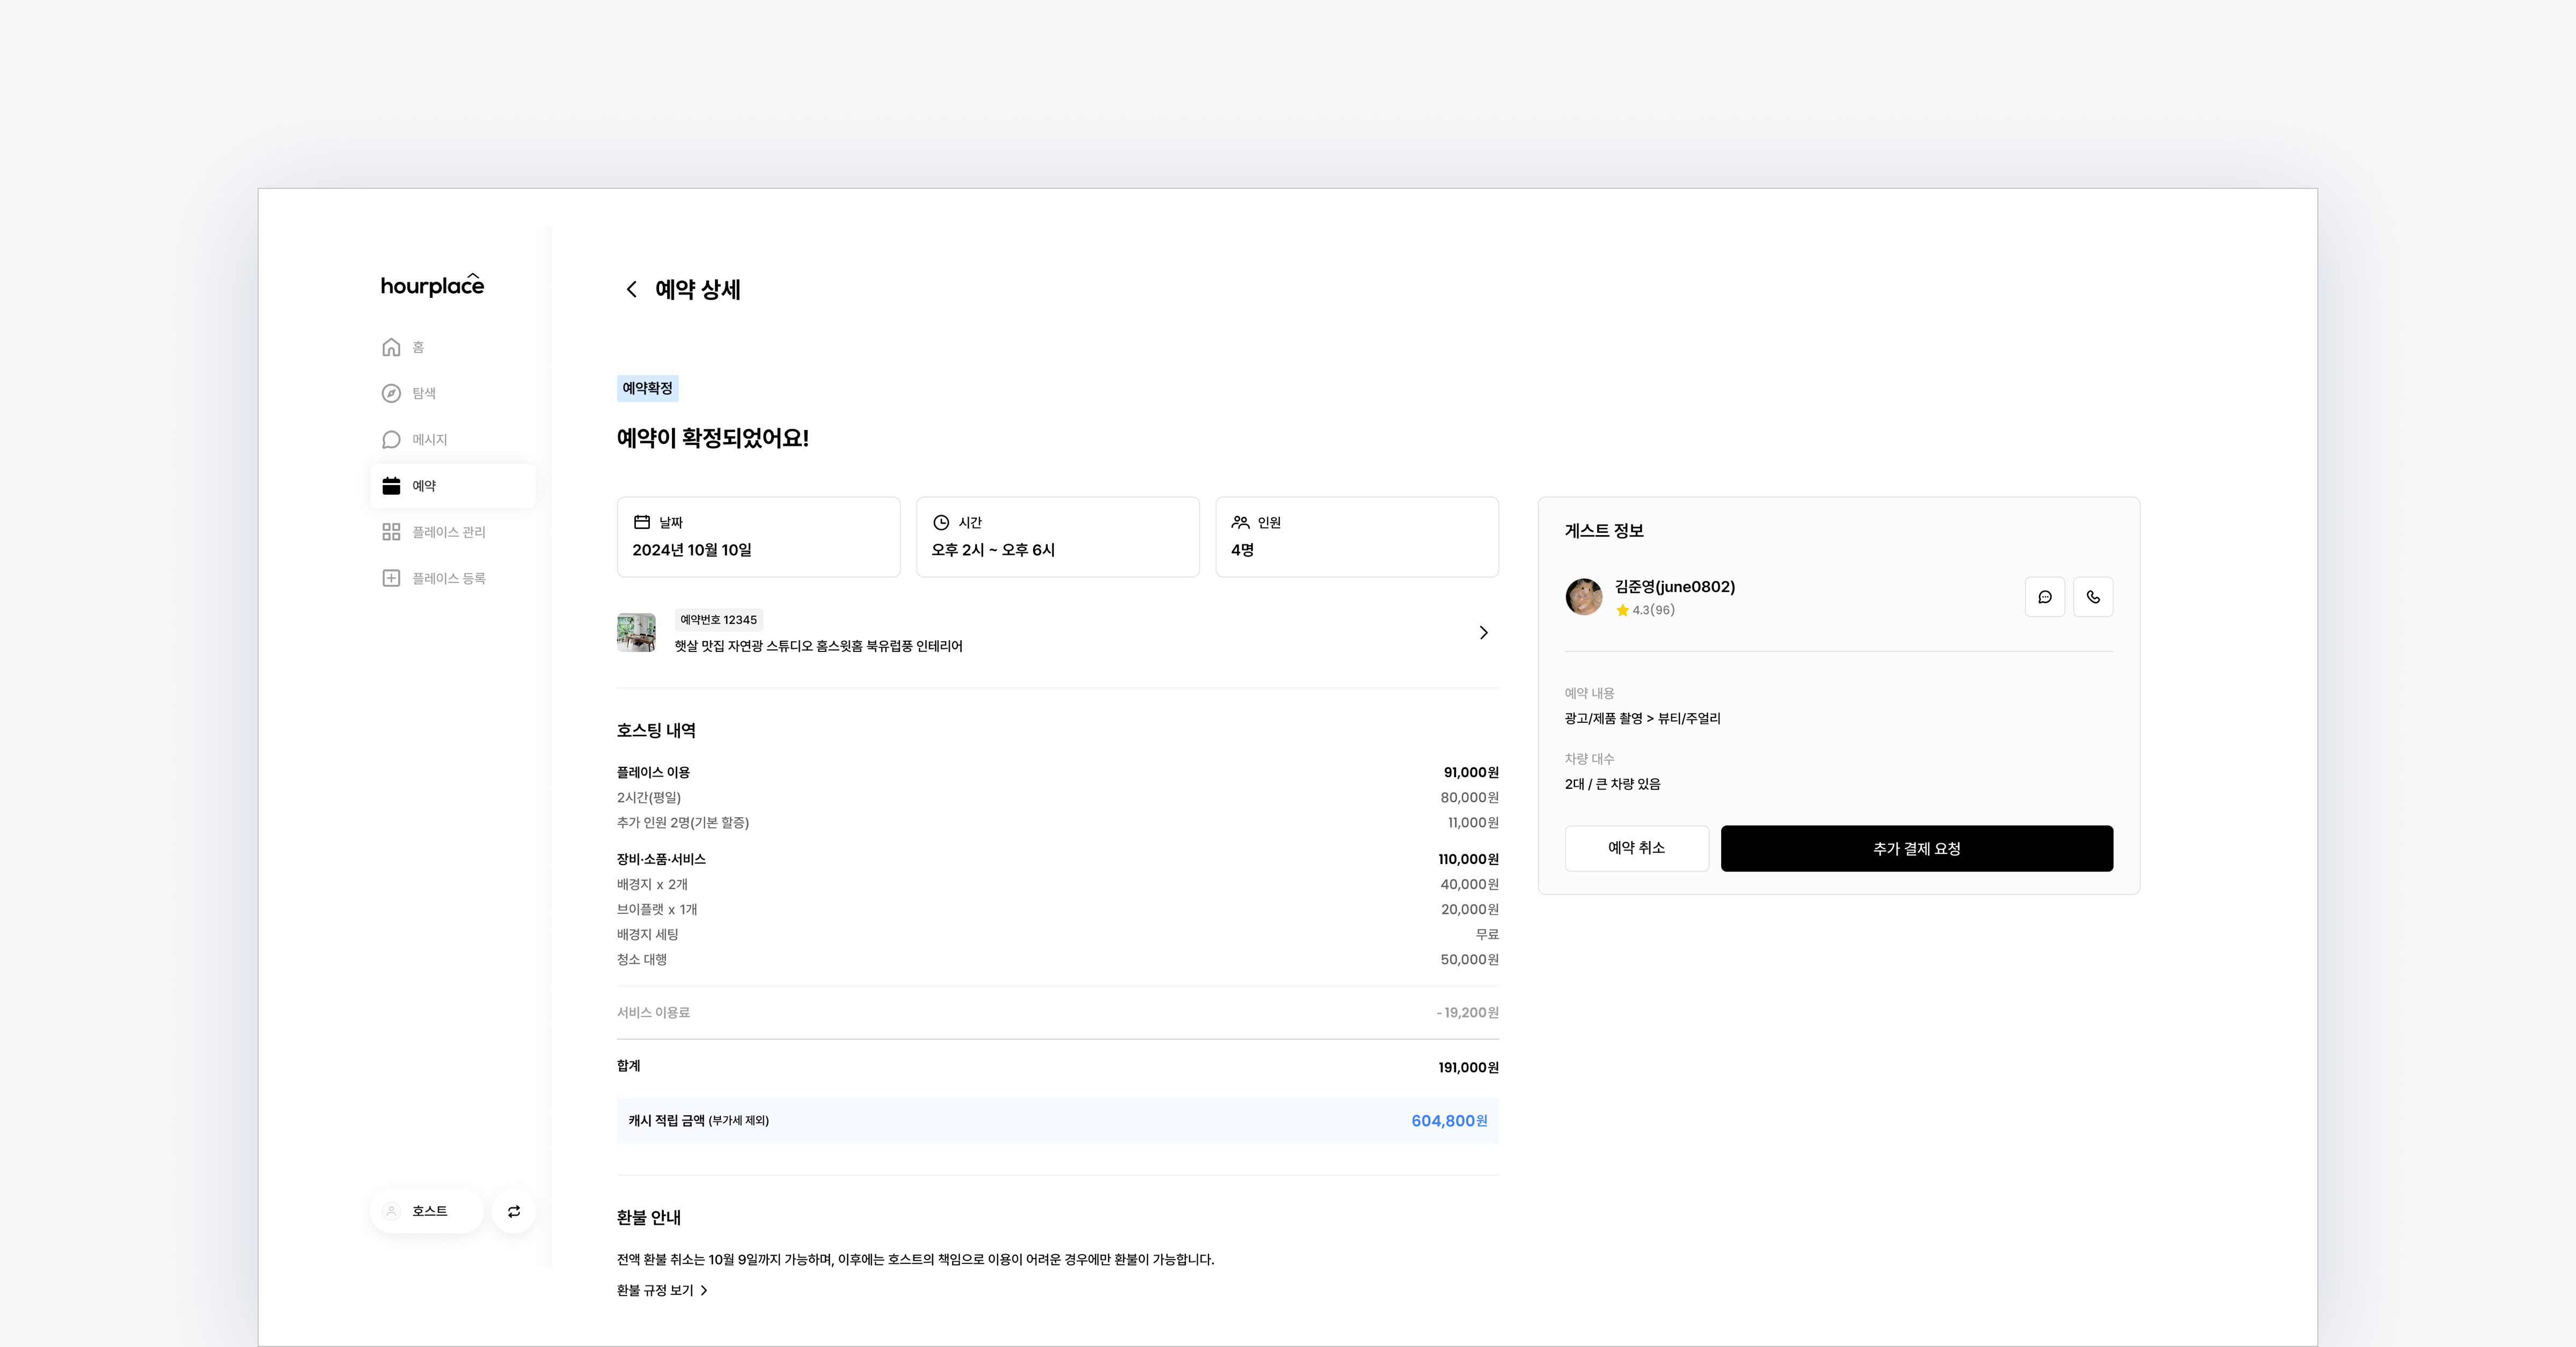
Task: Click the 604,800원 cash amount
Action: coord(1449,1121)
